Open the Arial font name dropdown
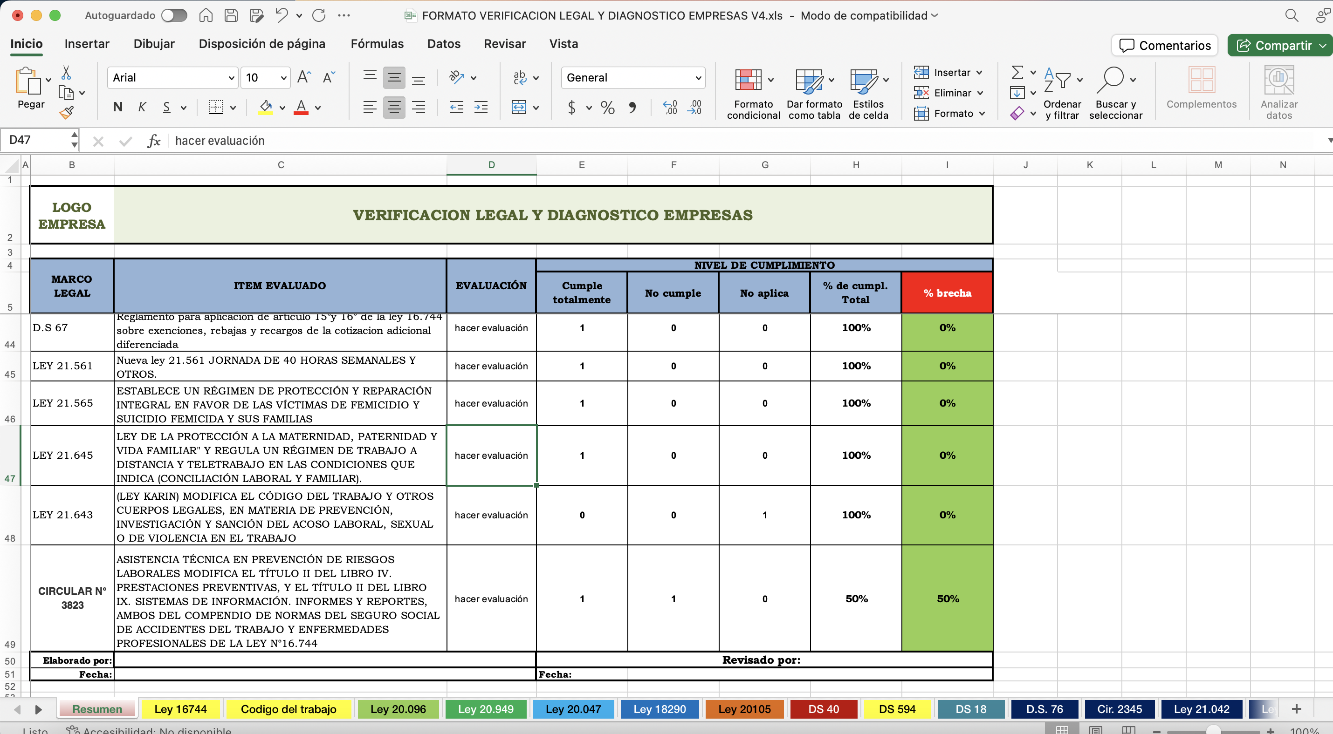The height and width of the screenshot is (734, 1333). point(231,78)
